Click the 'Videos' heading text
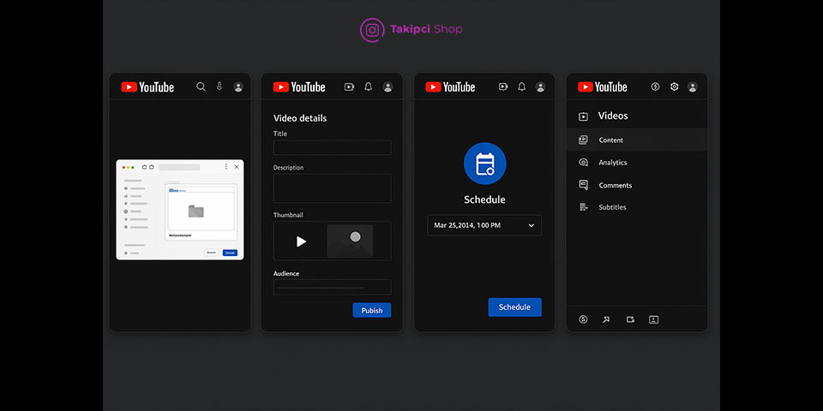823x411 pixels. click(613, 116)
